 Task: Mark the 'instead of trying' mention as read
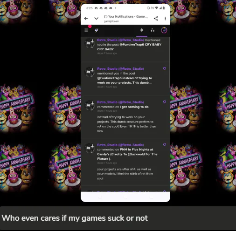tap(165, 68)
